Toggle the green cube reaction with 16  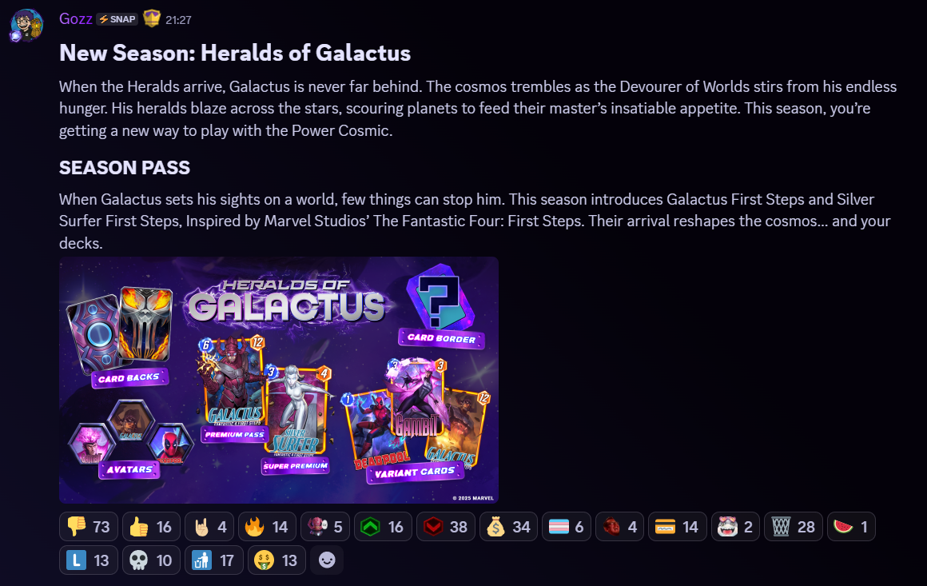tap(383, 526)
